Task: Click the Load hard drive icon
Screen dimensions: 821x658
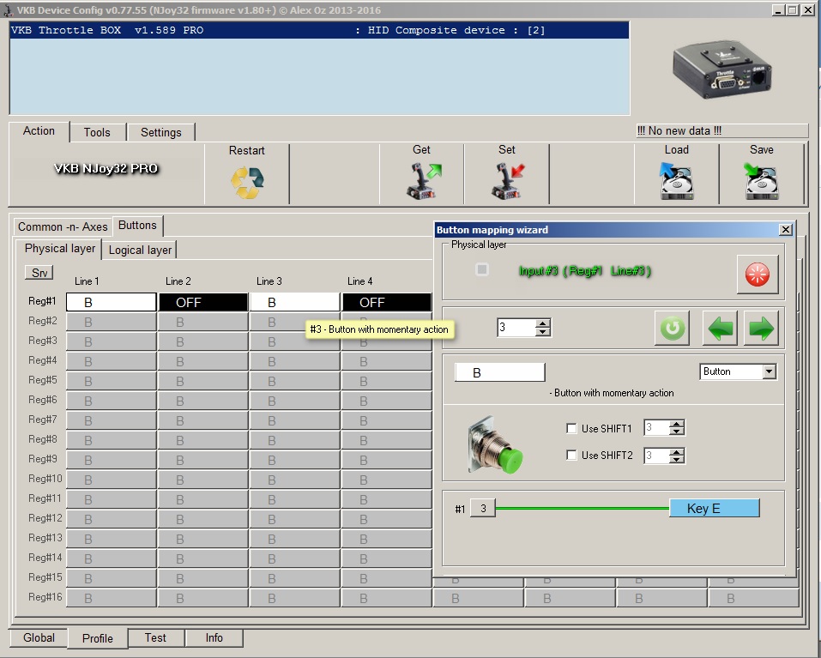Action: (676, 182)
